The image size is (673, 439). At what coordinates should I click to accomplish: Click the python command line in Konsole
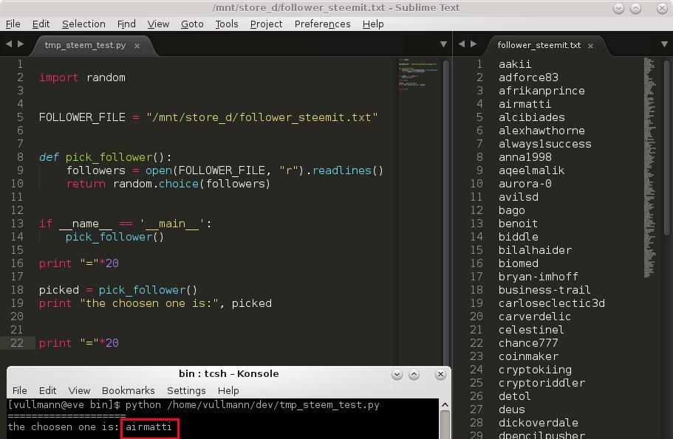pyautogui.click(x=194, y=405)
